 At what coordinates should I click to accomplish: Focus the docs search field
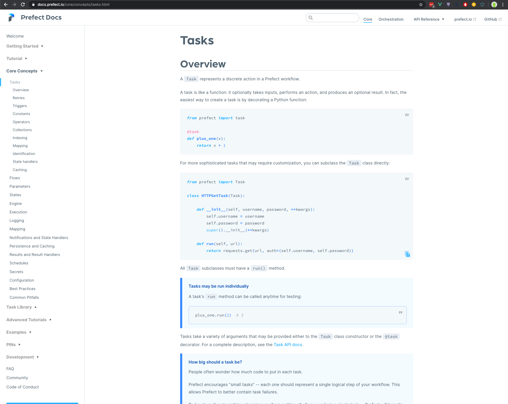click(332, 18)
